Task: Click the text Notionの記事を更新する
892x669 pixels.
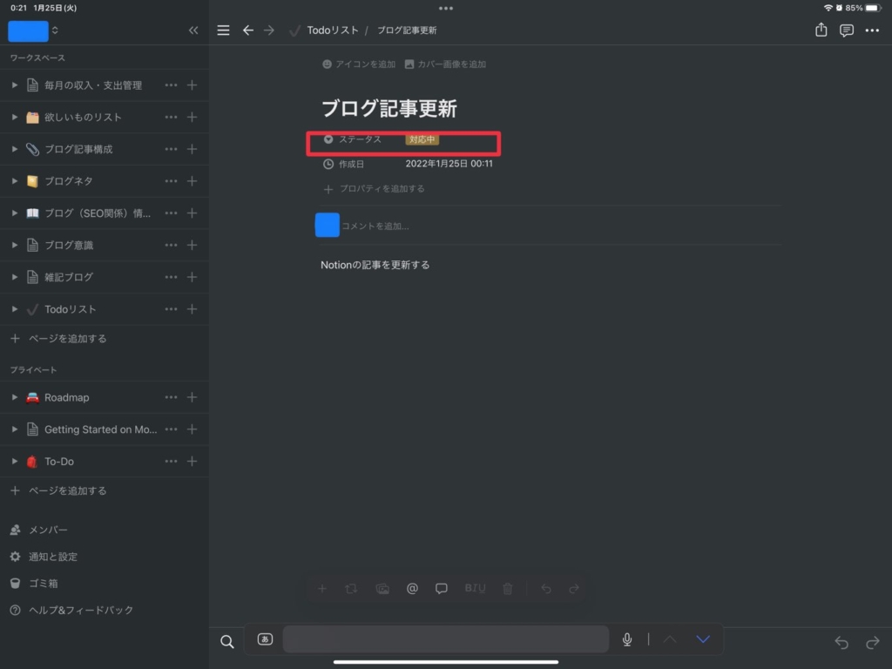Action: [375, 265]
